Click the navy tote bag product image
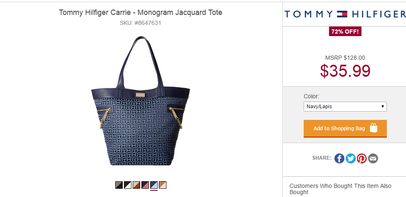The image size is (406, 197). click(x=141, y=101)
